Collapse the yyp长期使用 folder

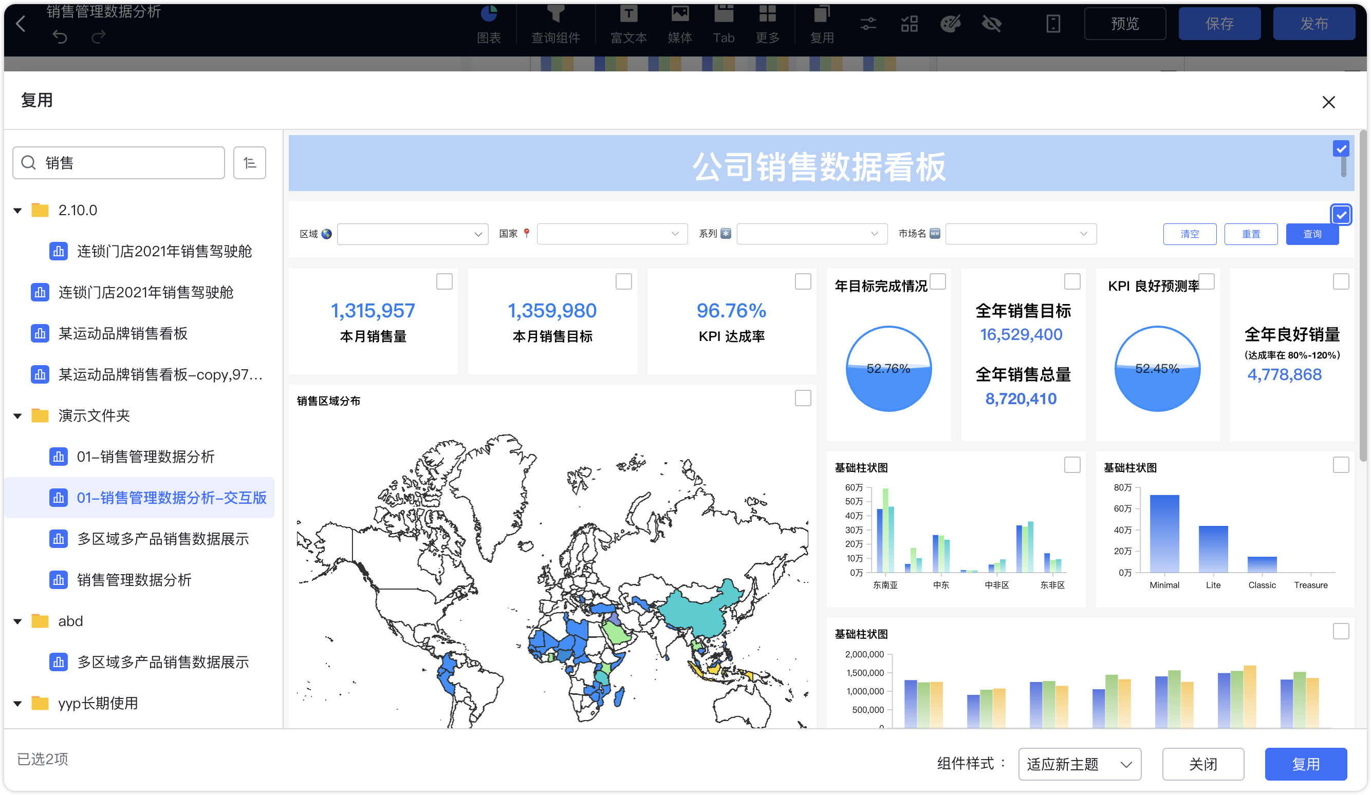click(17, 703)
